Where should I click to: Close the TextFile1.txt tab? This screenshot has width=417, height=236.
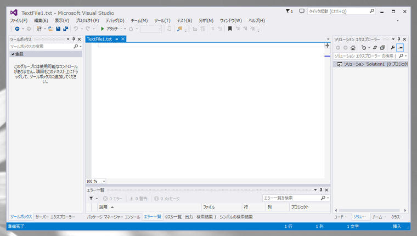point(123,39)
